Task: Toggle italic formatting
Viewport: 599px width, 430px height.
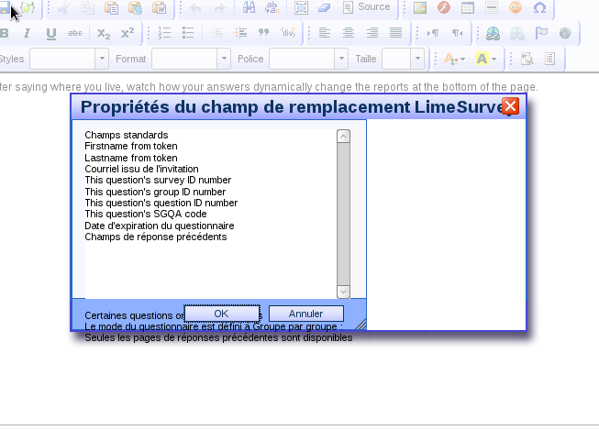Action: [x=28, y=33]
